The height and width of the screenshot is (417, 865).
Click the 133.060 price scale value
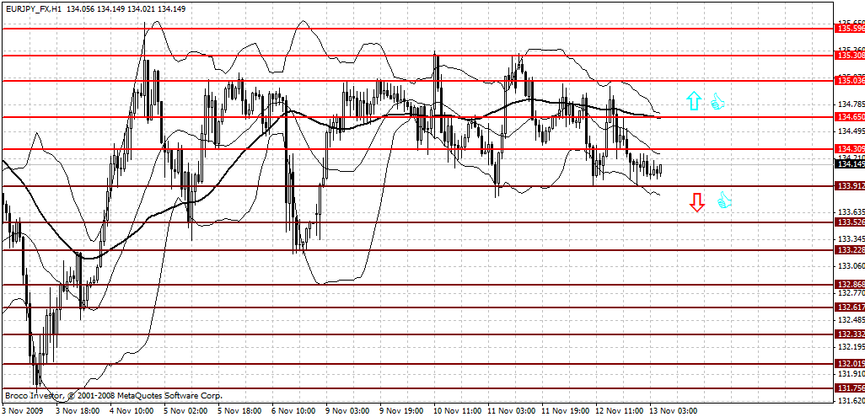[x=852, y=266]
